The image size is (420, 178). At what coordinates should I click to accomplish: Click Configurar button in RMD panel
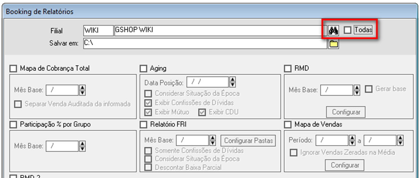346,112
